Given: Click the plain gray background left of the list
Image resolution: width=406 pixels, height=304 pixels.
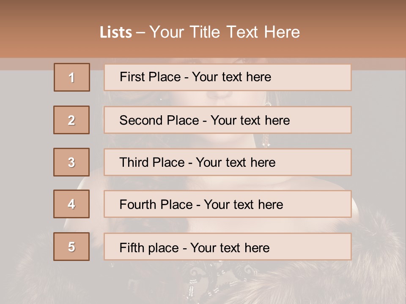Looking at the screenshot, I should (25, 127).
